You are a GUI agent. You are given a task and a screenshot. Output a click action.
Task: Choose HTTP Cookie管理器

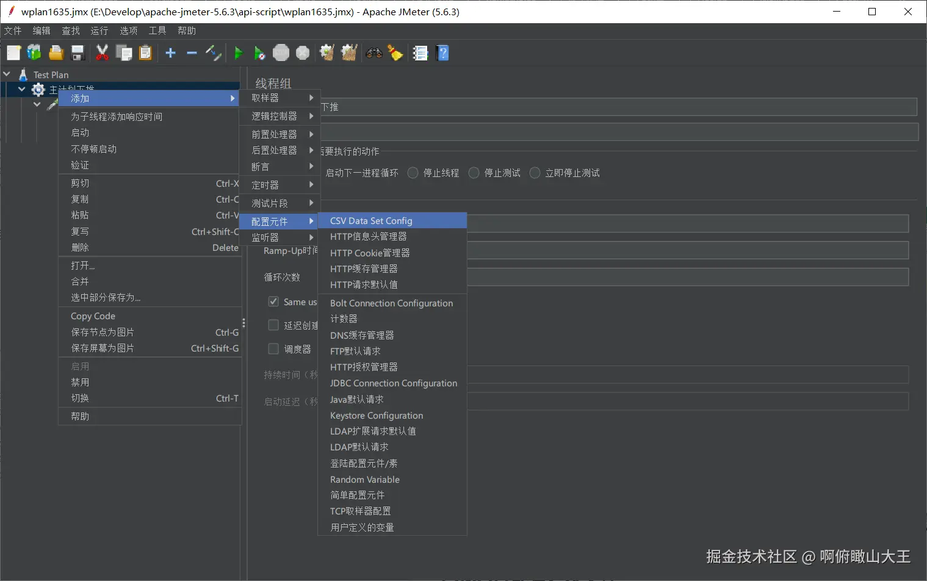click(392, 253)
